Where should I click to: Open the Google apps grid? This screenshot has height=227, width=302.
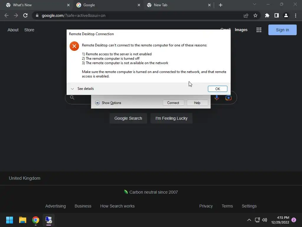coord(259,30)
